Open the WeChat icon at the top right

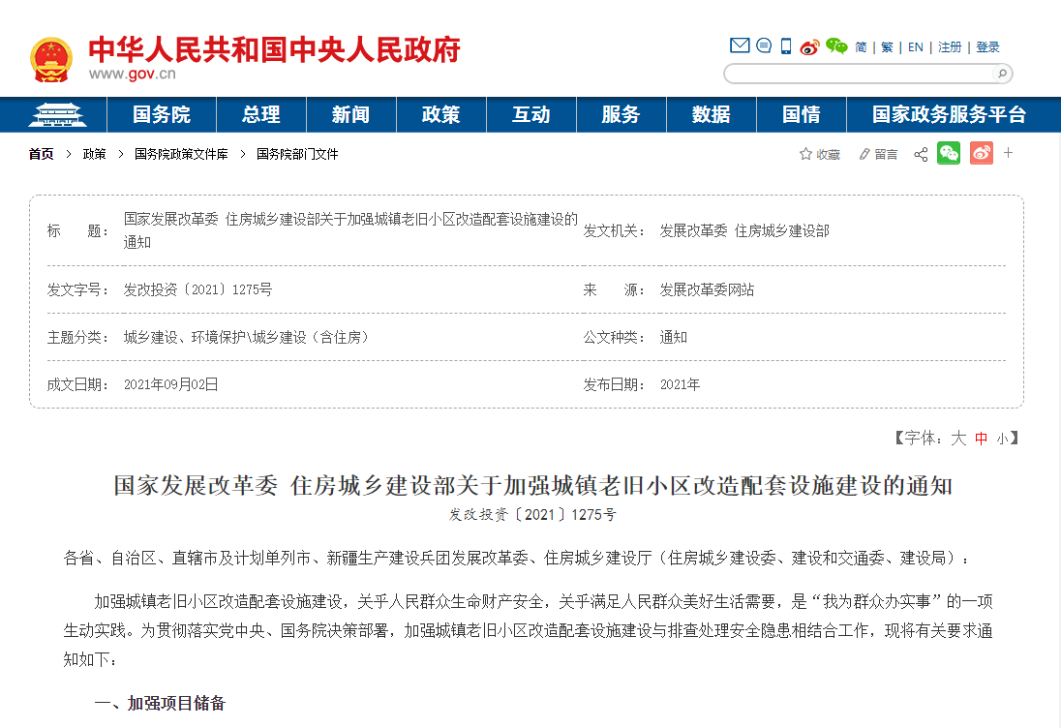pyautogui.click(x=835, y=46)
